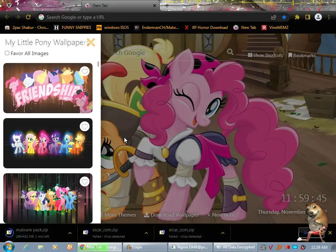Open the orange UC Browser taskbar icon

pos(70,247)
